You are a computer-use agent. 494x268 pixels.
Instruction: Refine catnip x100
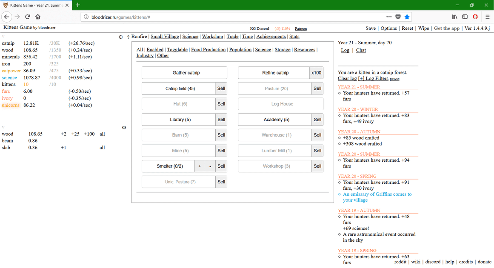316,73
